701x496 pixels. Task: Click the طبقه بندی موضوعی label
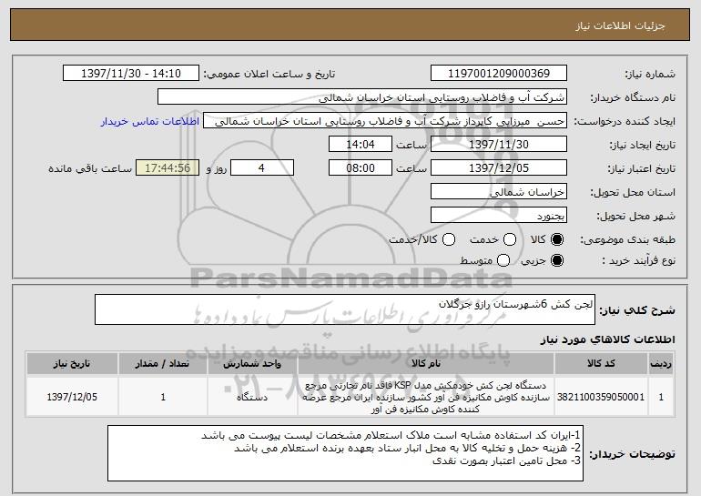[627, 240]
